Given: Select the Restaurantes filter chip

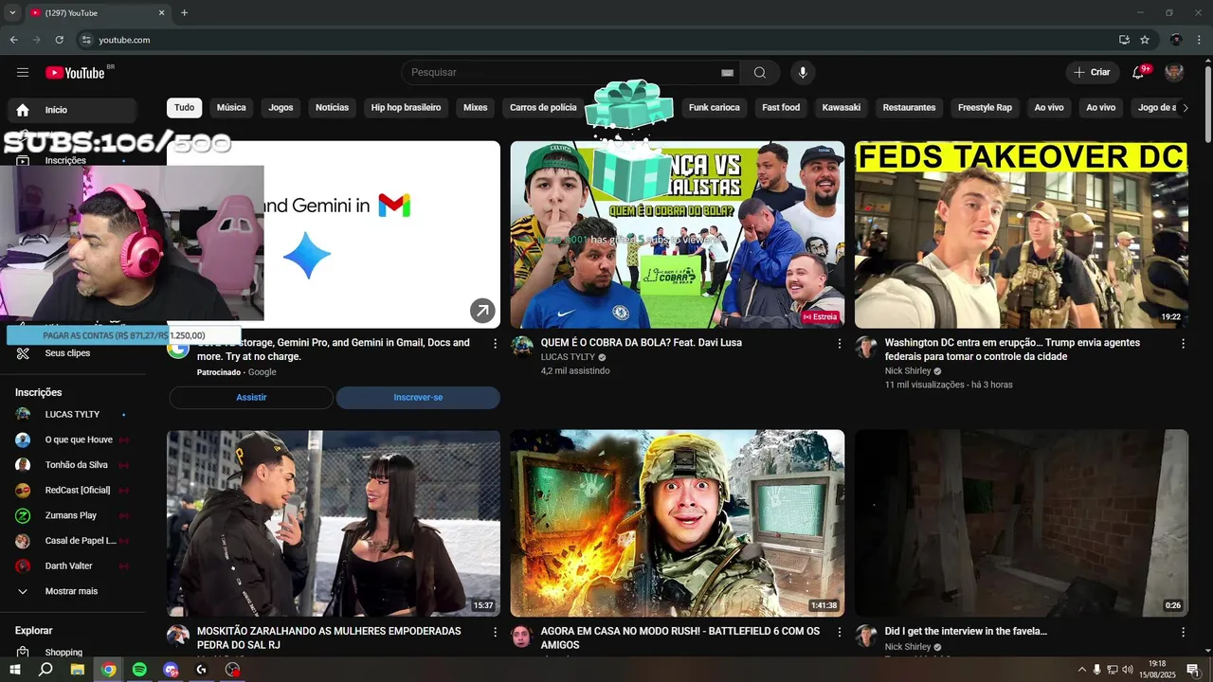Looking at the screenshot, I should click(x=909, y=108).
